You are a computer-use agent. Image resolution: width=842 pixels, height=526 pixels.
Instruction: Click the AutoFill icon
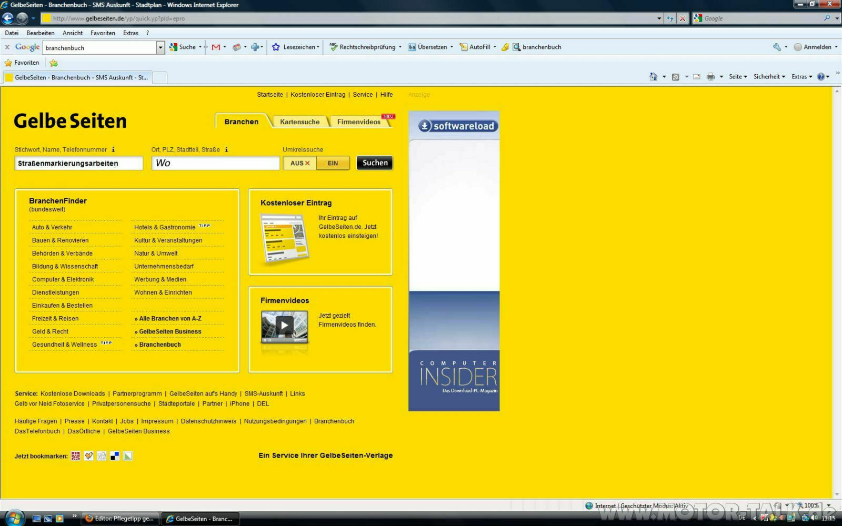(463, 47)
